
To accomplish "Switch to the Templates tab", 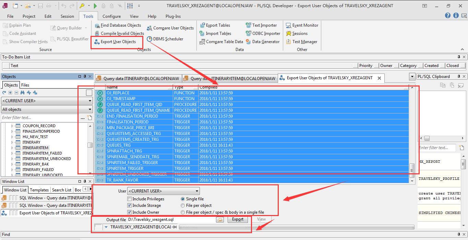I will pyautogui.click(x=39, y=190).
